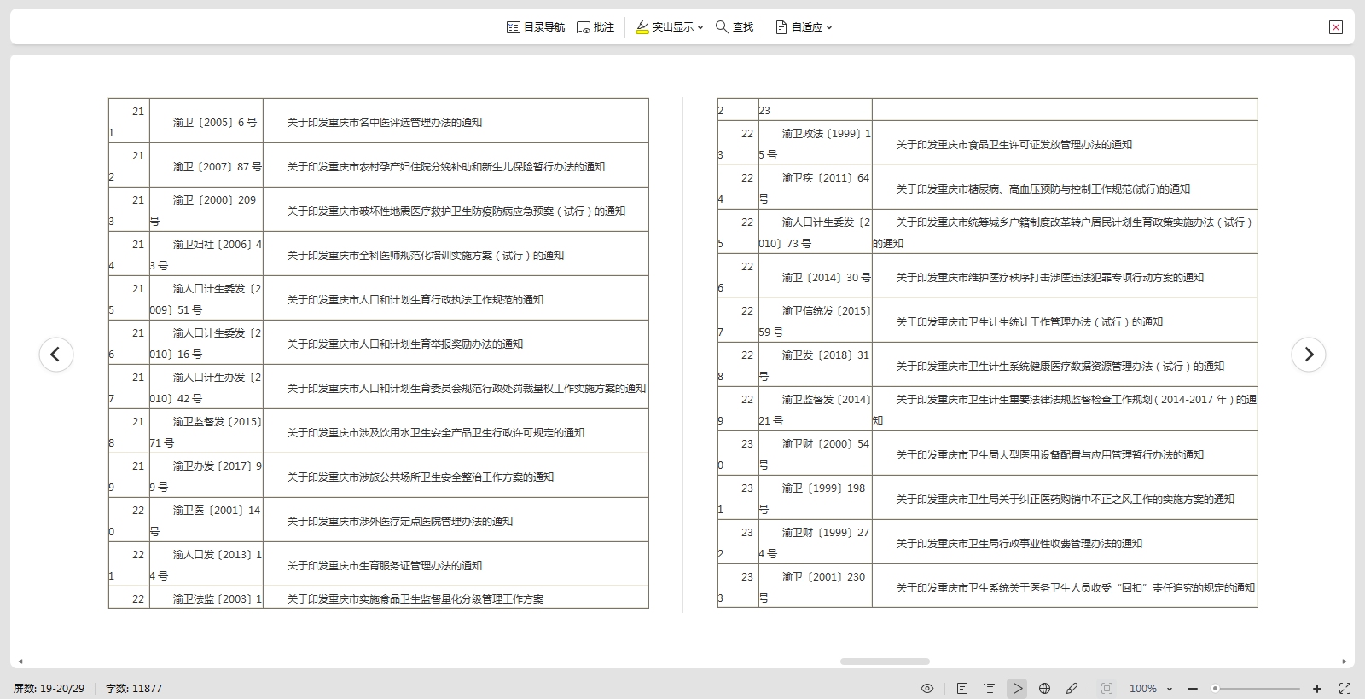Click the fit-to-page icon beside 100%
Image resolution: width=1365 pixels, height=699 pixels.
tap(1107, 689)
